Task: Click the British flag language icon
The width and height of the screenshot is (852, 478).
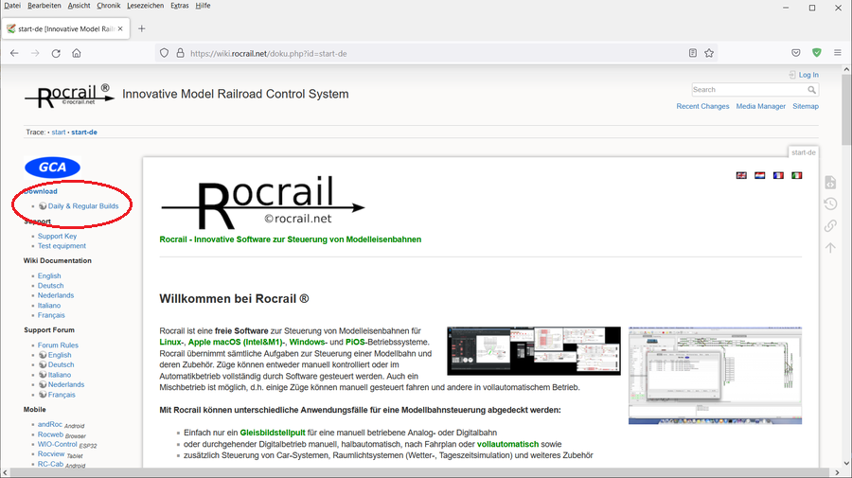Action: pyautogui.click(x=741, y=175)
